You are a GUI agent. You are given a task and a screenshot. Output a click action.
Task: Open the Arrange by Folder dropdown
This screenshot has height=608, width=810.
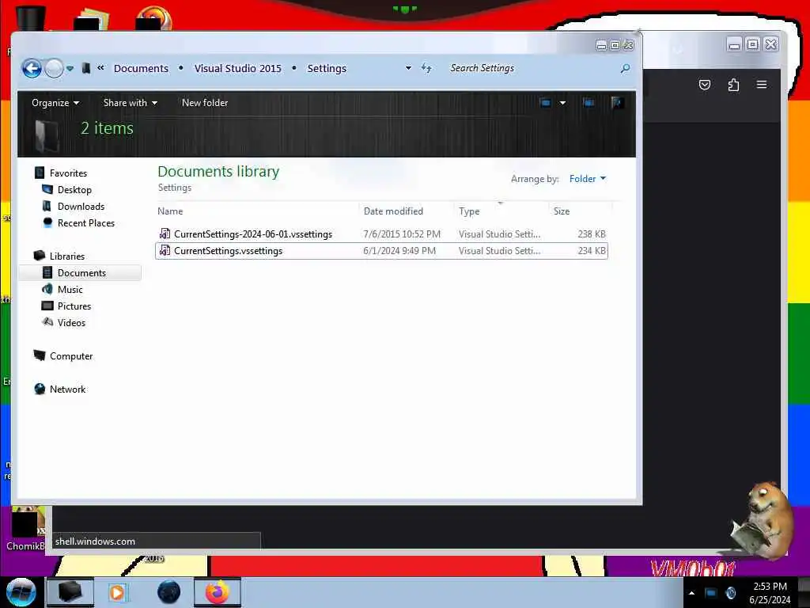[x=588, y=179]
